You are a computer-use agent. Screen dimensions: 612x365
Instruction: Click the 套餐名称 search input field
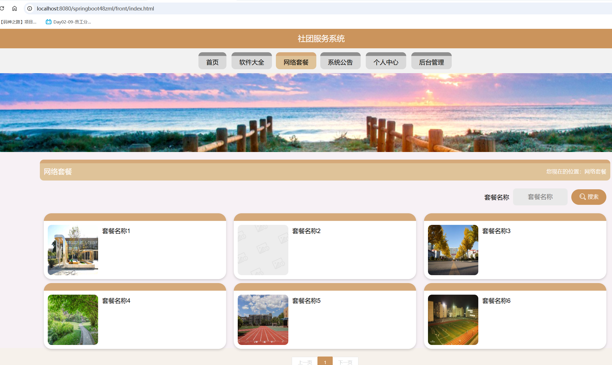point(540,197)
